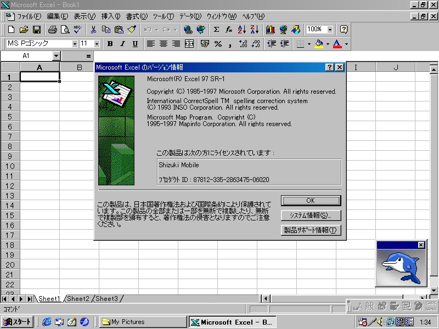Switch to the Sheet2 tab
This screenshot has width=439, height=329.
78,299
